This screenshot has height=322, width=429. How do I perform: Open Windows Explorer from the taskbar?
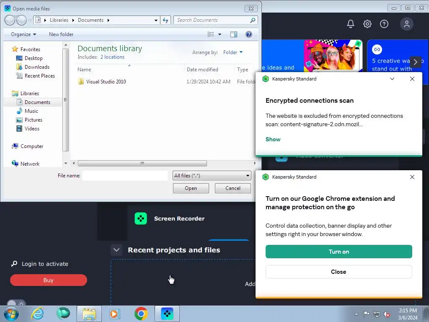89,314
